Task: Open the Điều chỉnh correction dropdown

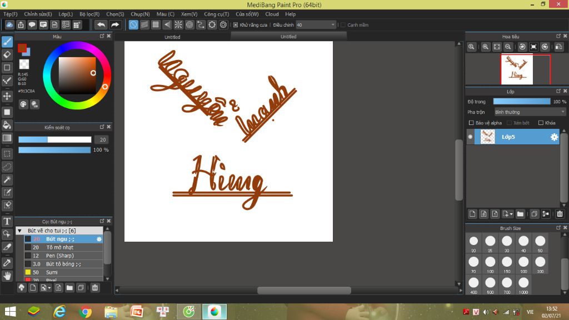Action: coord(316,24)
